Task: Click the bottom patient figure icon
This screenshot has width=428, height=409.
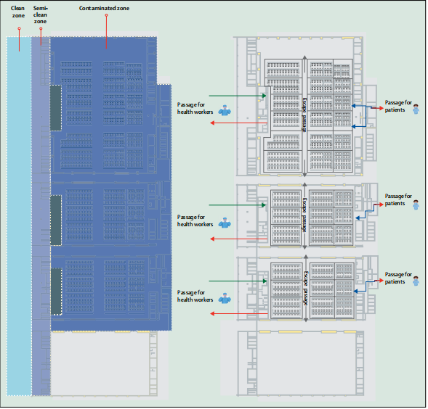Action: point(416,281)
